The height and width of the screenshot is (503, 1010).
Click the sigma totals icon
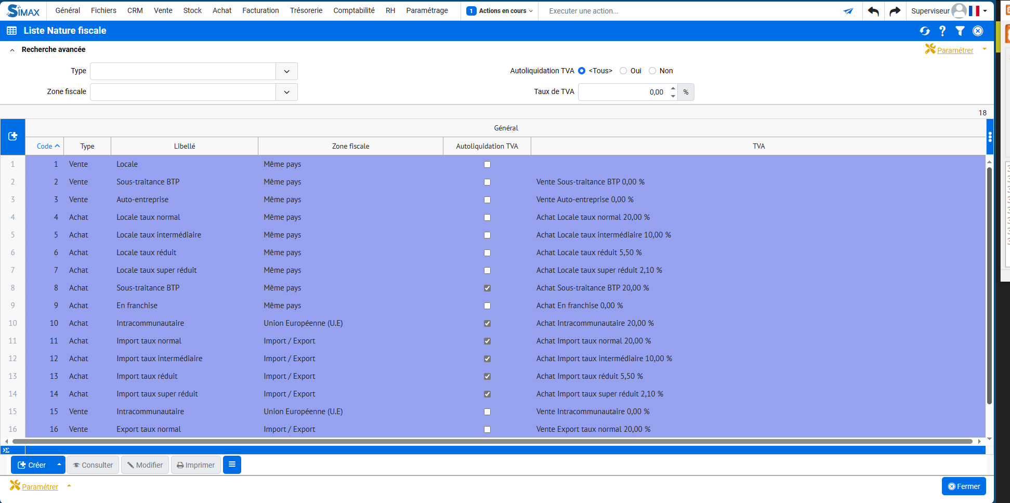6,450
